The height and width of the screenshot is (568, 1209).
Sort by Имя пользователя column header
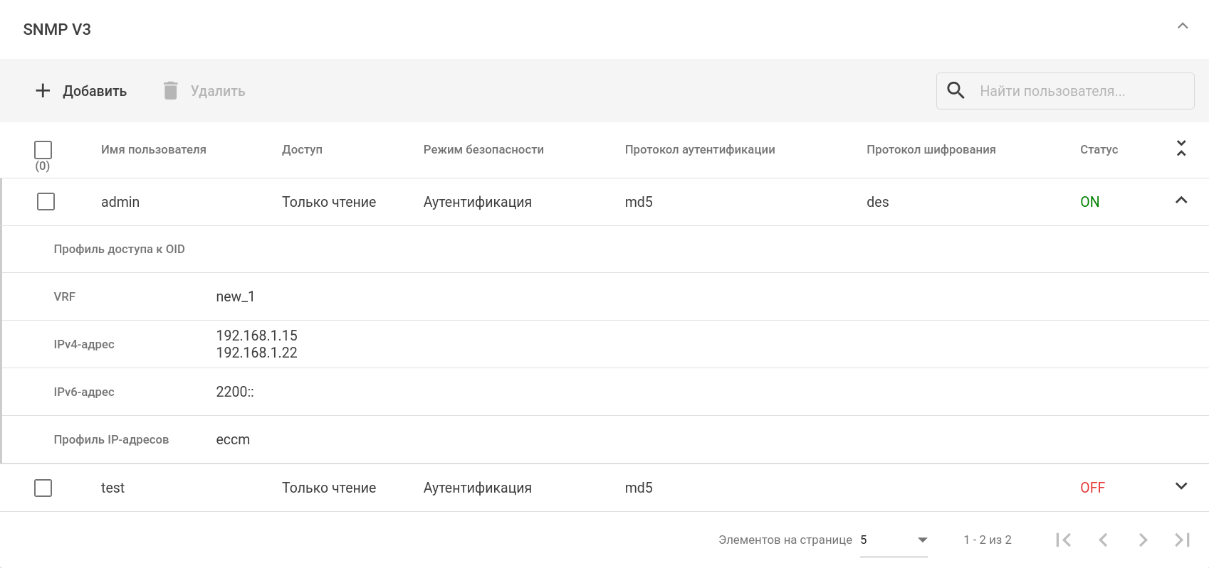(154, 150)
